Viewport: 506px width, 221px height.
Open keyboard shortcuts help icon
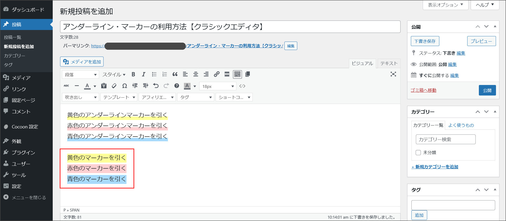pyautogui.click(x=177, y=86)
